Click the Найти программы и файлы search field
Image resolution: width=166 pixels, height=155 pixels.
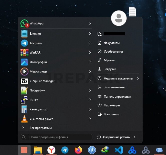tap(59, 137)
